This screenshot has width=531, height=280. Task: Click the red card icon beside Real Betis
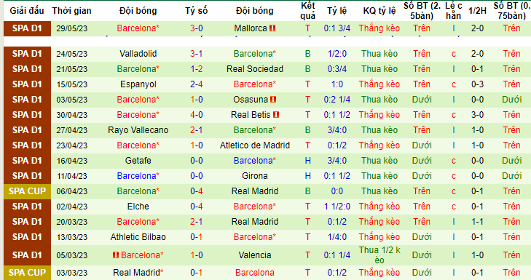pyautogui.click(x=276, y=115)
